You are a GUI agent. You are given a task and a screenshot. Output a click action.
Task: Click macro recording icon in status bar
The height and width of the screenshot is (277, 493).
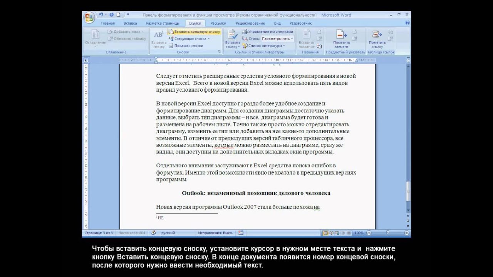241,233
